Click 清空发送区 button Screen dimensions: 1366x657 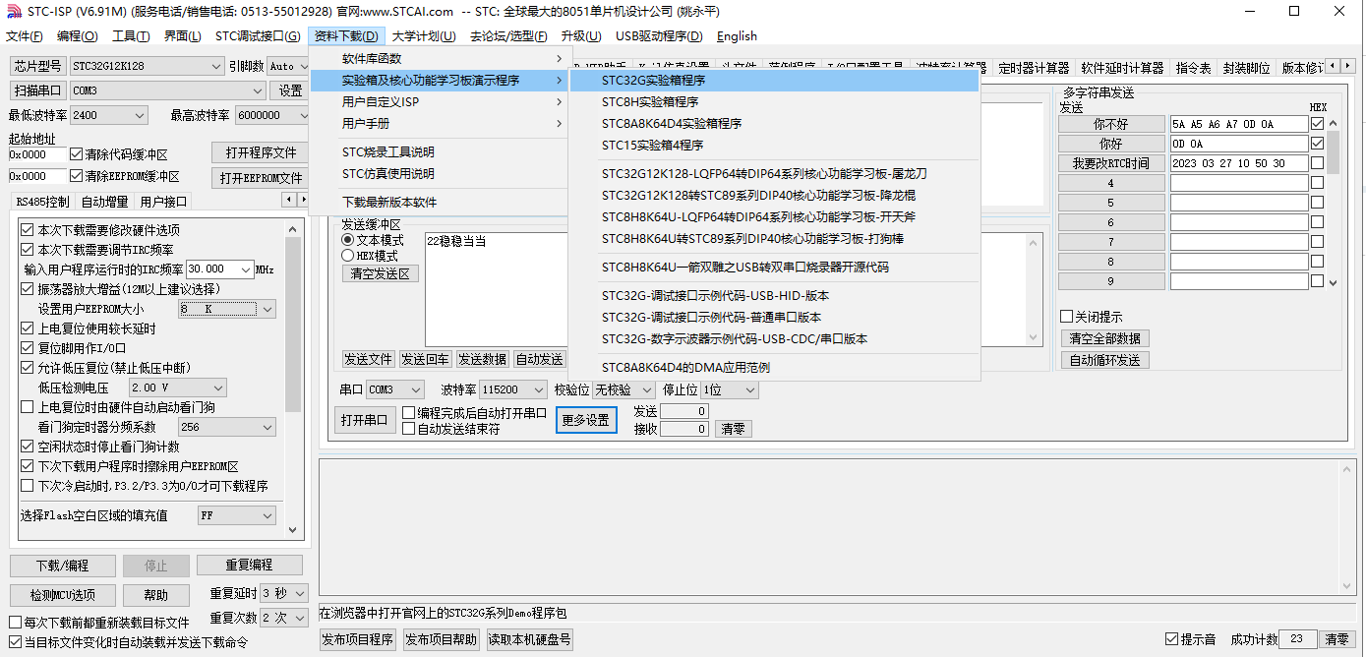(x=381, y=273)
